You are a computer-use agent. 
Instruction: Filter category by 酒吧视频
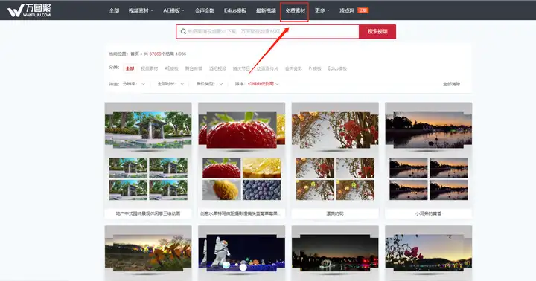tap(217, 68)
